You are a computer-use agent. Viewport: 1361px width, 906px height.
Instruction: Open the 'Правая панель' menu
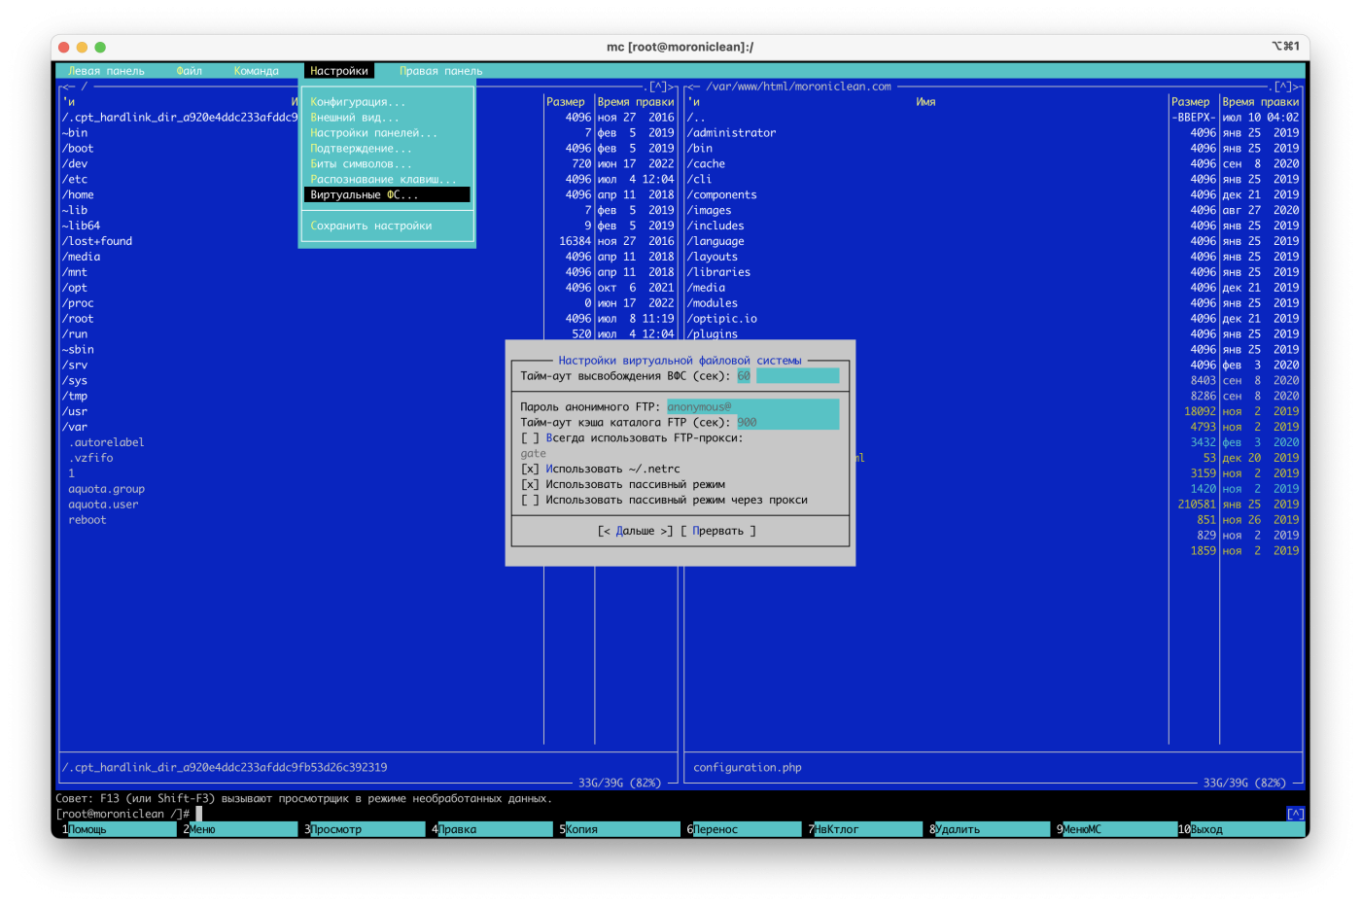tap(440, 71)
